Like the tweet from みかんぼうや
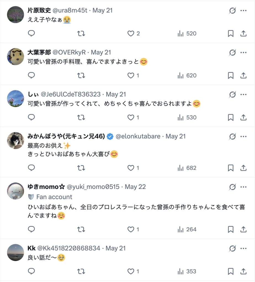 coord(131,168)
